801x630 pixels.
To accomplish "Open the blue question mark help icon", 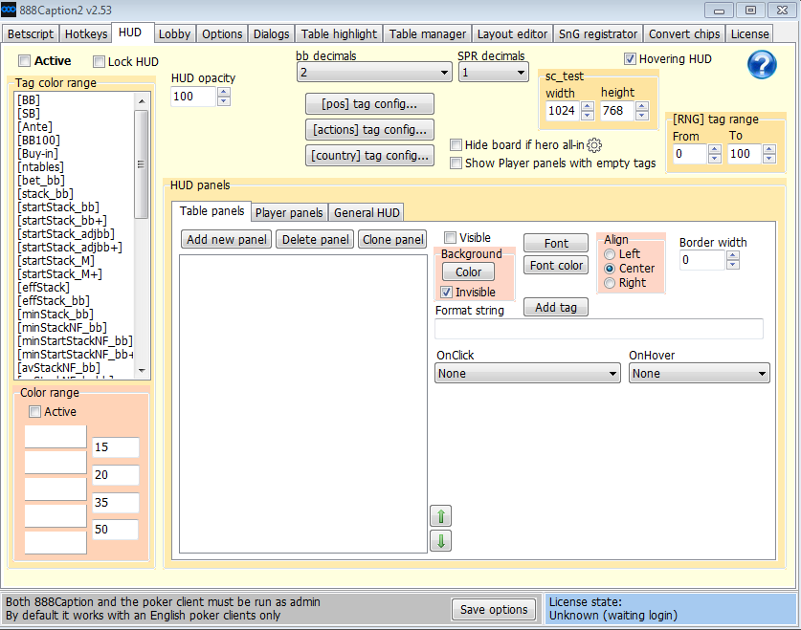I will (762, 65).
